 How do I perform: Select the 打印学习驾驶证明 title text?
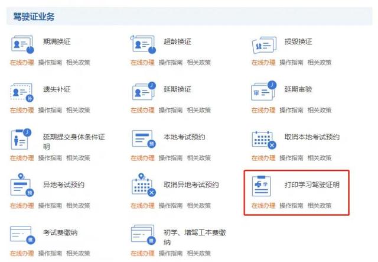(x=312, y=185)
